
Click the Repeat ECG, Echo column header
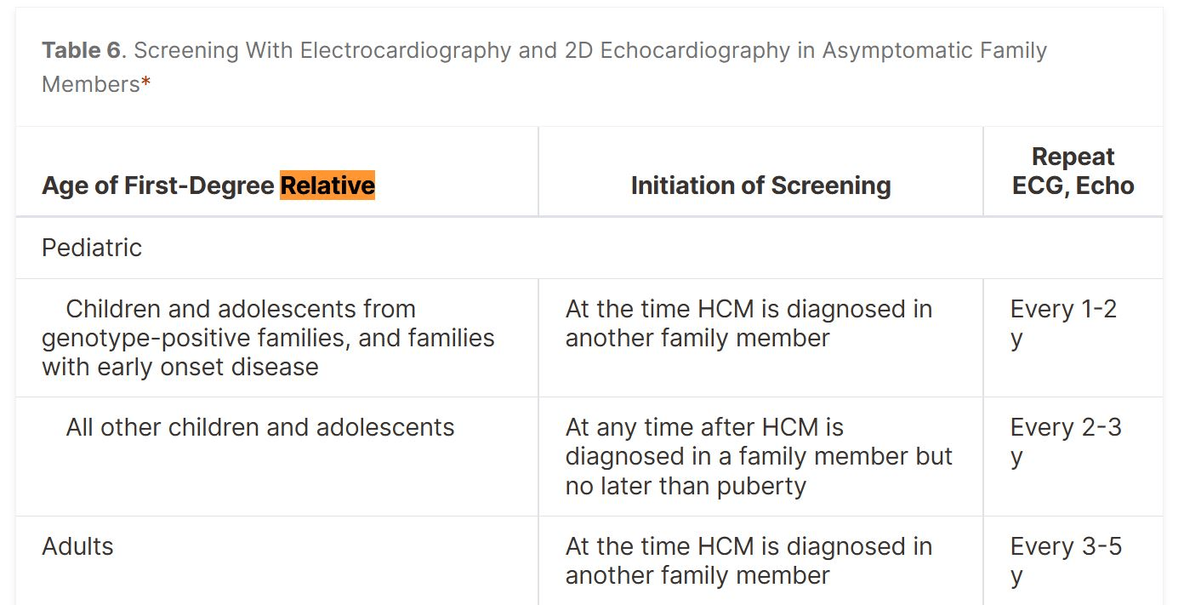(x=1073, y=171)
